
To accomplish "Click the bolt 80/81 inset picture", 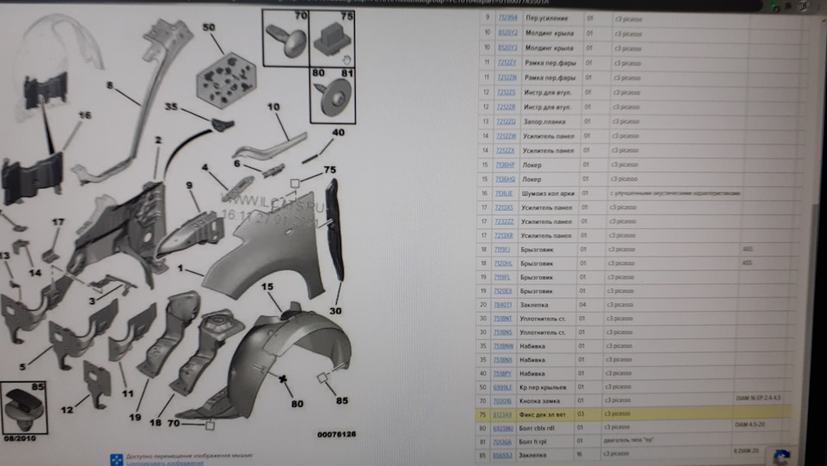I will point(333,96).
